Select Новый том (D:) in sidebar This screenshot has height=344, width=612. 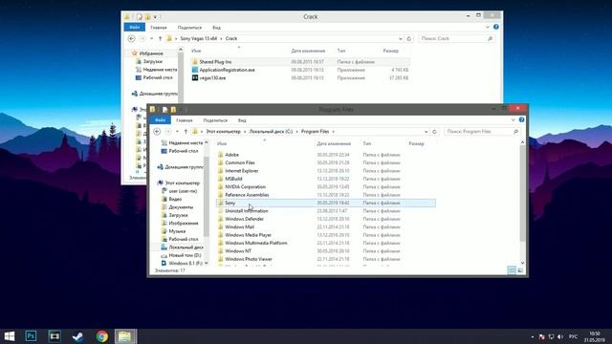point(185,255)
